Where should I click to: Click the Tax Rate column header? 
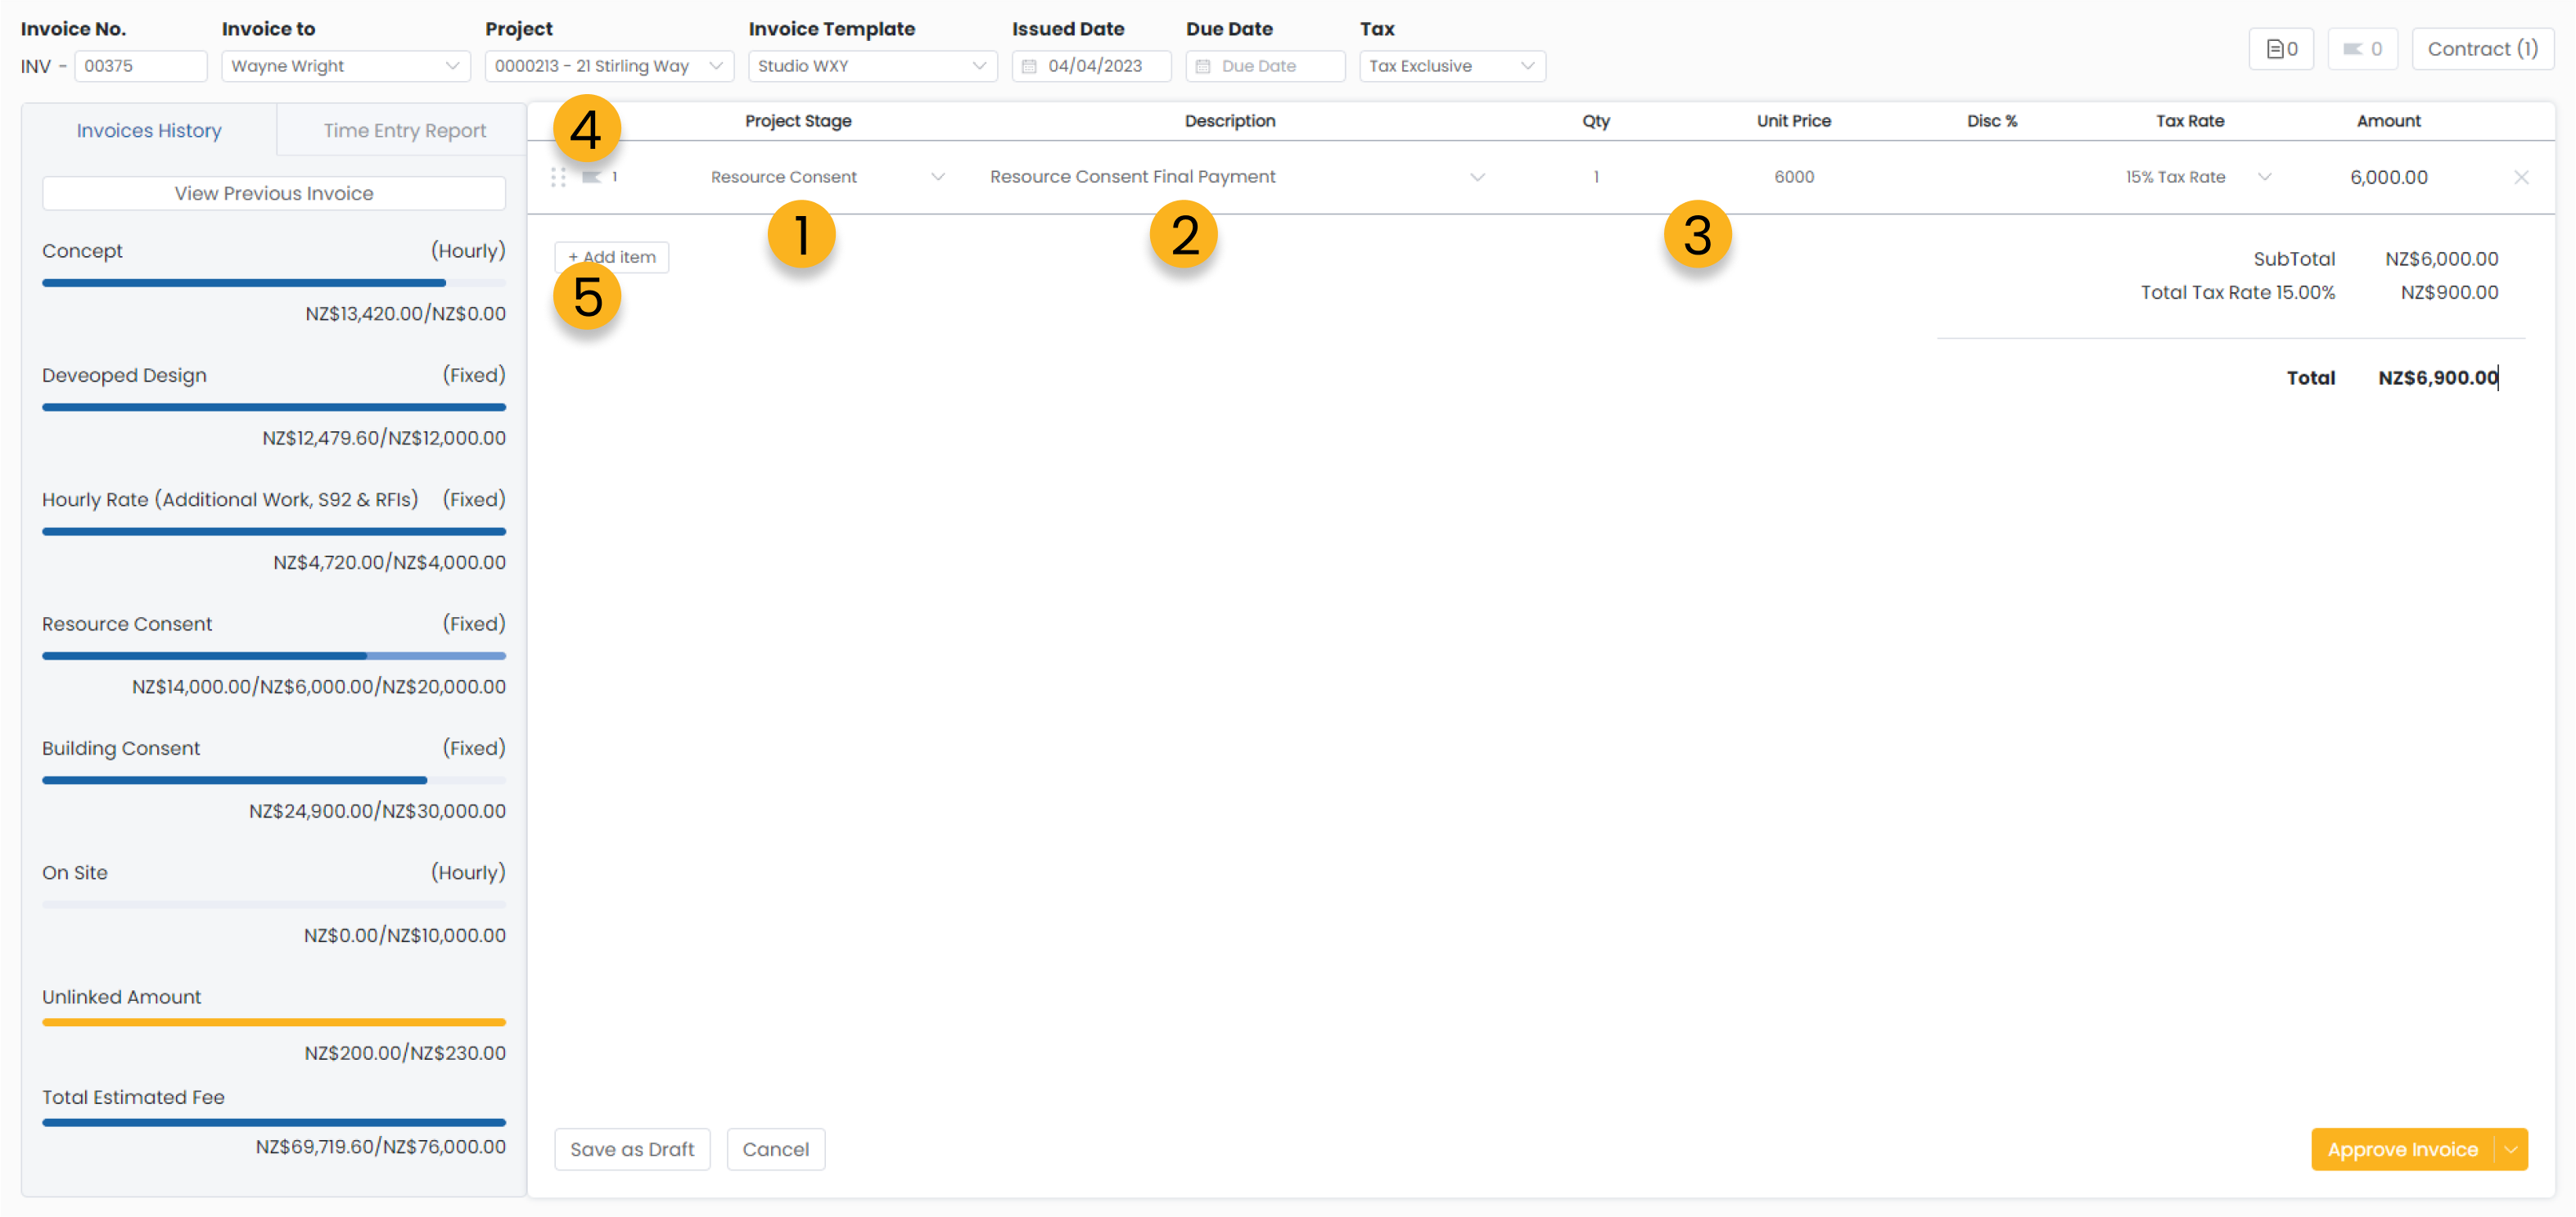click(x=2189, y=121)
